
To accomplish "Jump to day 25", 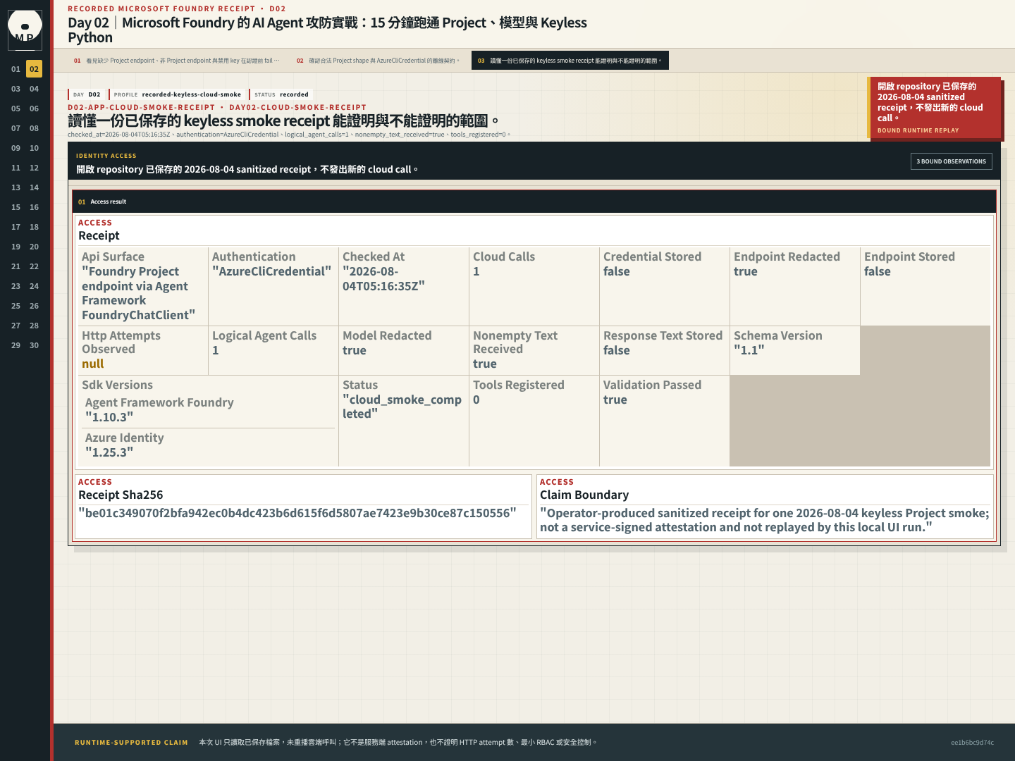I will point(16,306).
